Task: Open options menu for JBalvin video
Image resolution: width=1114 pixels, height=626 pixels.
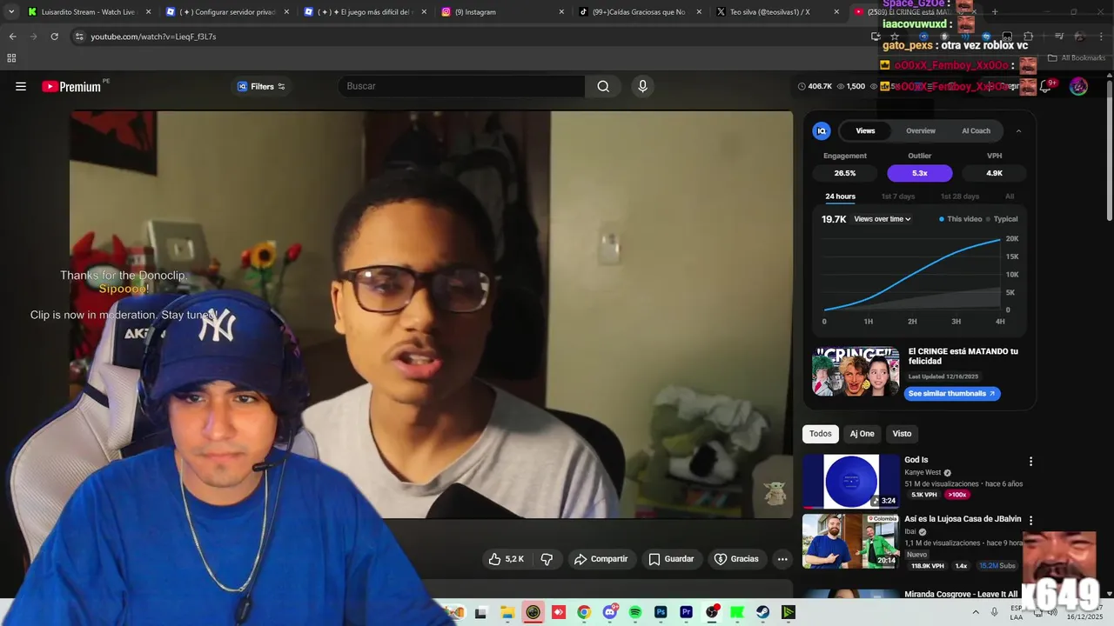Action: point(1030,520)
